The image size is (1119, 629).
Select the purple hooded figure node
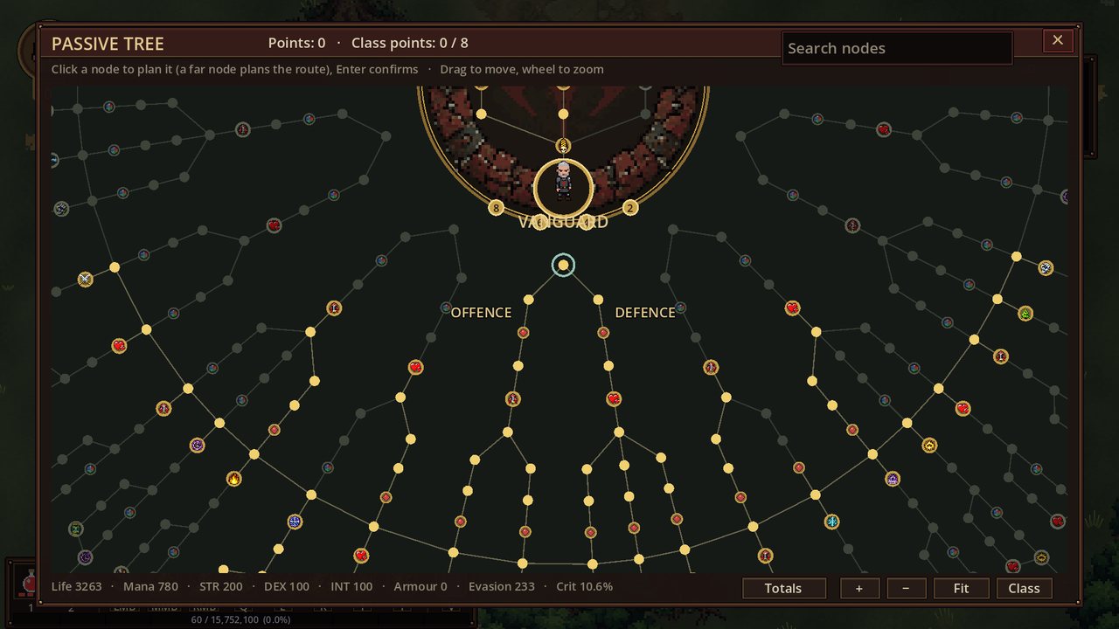click(893, 479)
